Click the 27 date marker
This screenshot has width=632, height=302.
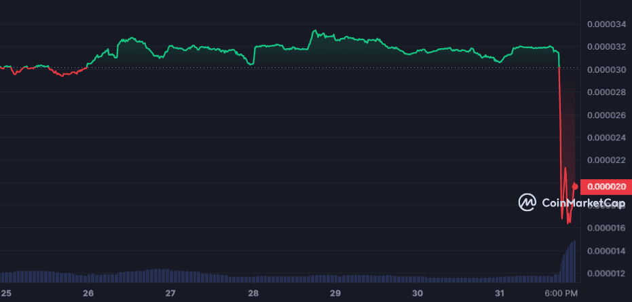[x=170, y=293]
